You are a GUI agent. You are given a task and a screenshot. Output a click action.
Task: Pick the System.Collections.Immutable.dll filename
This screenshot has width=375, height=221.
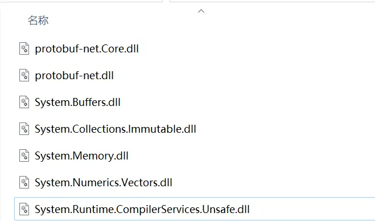coord(116,129)
